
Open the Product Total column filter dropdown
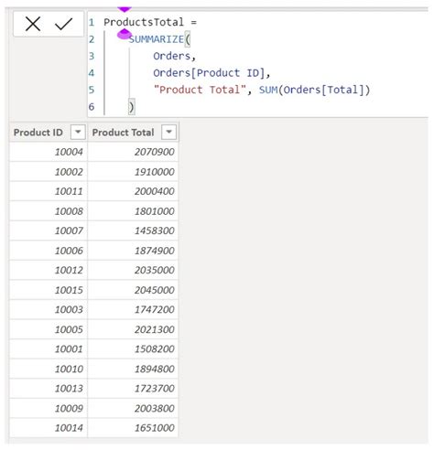pos(168,132)
